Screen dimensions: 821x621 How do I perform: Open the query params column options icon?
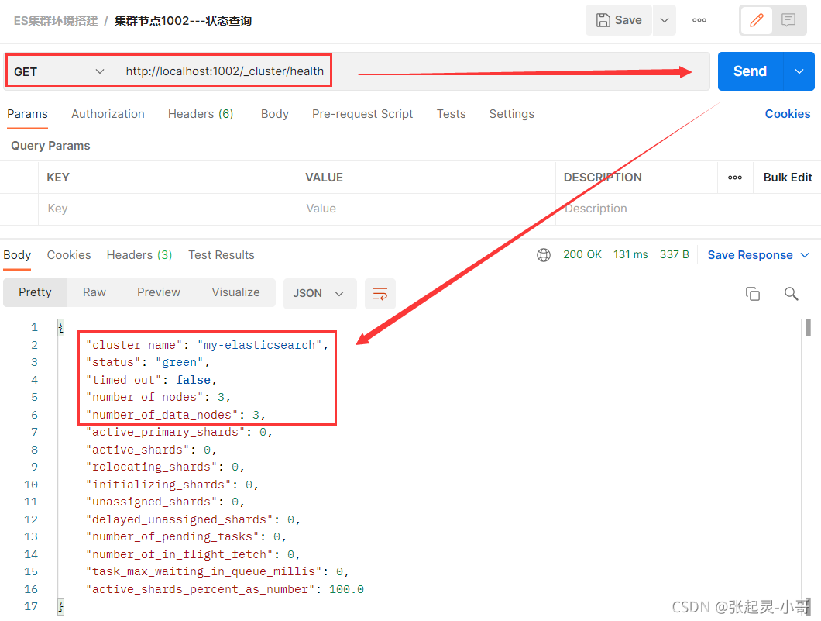click(734, 178)
